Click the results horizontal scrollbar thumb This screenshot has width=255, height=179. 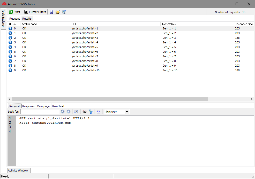coord(110,99)
